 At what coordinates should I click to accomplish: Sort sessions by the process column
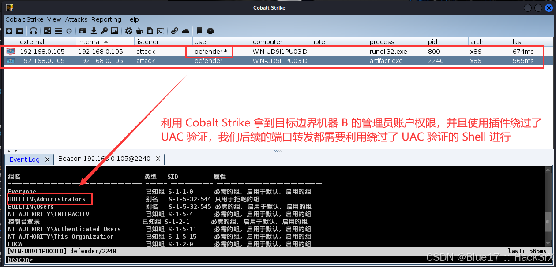point(397,42)
